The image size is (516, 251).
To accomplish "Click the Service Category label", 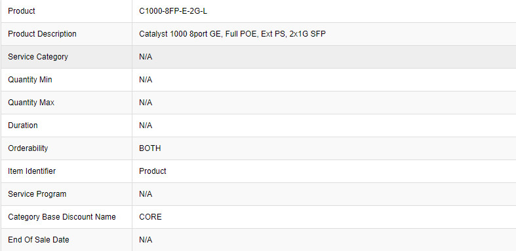I will 38,57.
